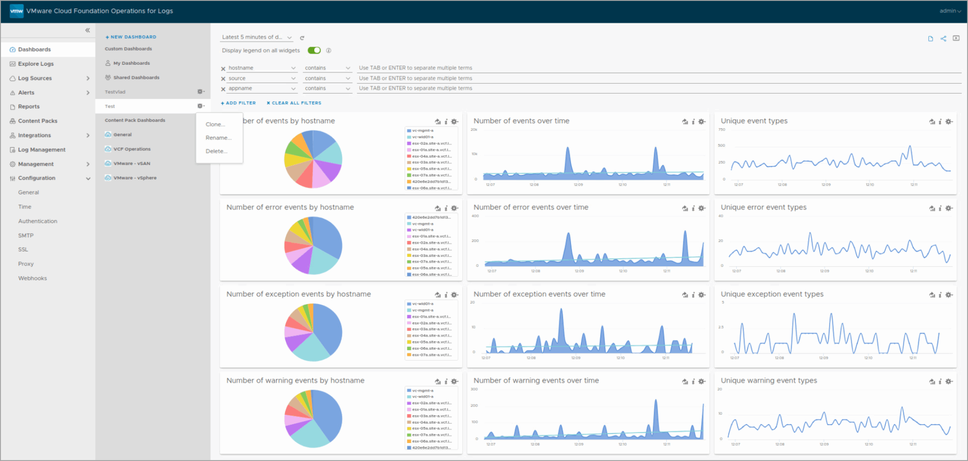The width and height of the screenshot is (968, 461).
Task: Remove the hostname filter with its X
Action: [224, 68]
